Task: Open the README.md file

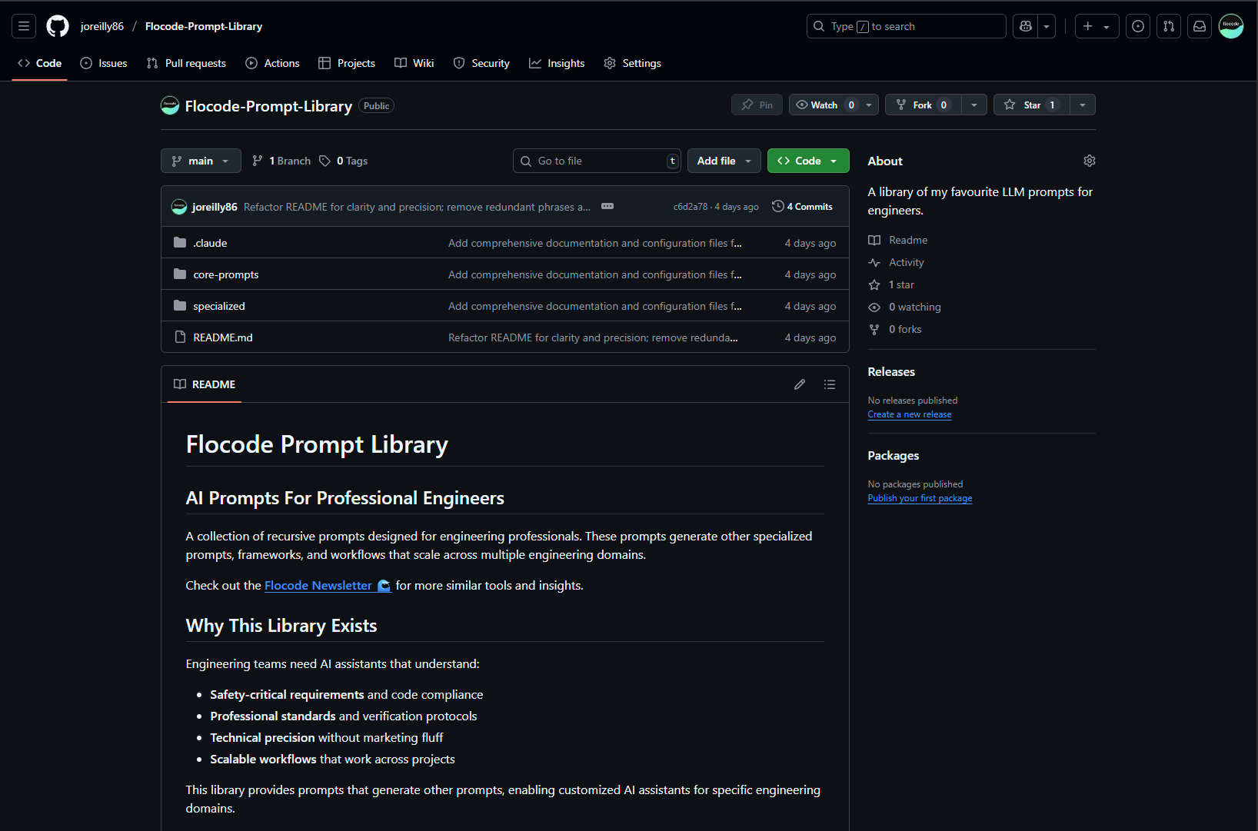Action: [x=223, y=337]
